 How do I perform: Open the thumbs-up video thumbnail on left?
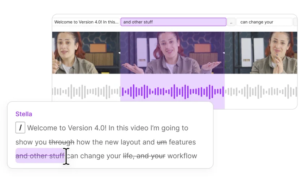click(86, 53)
